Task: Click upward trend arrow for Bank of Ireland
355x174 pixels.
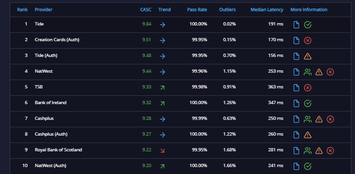Action: [x=162, y=103]
